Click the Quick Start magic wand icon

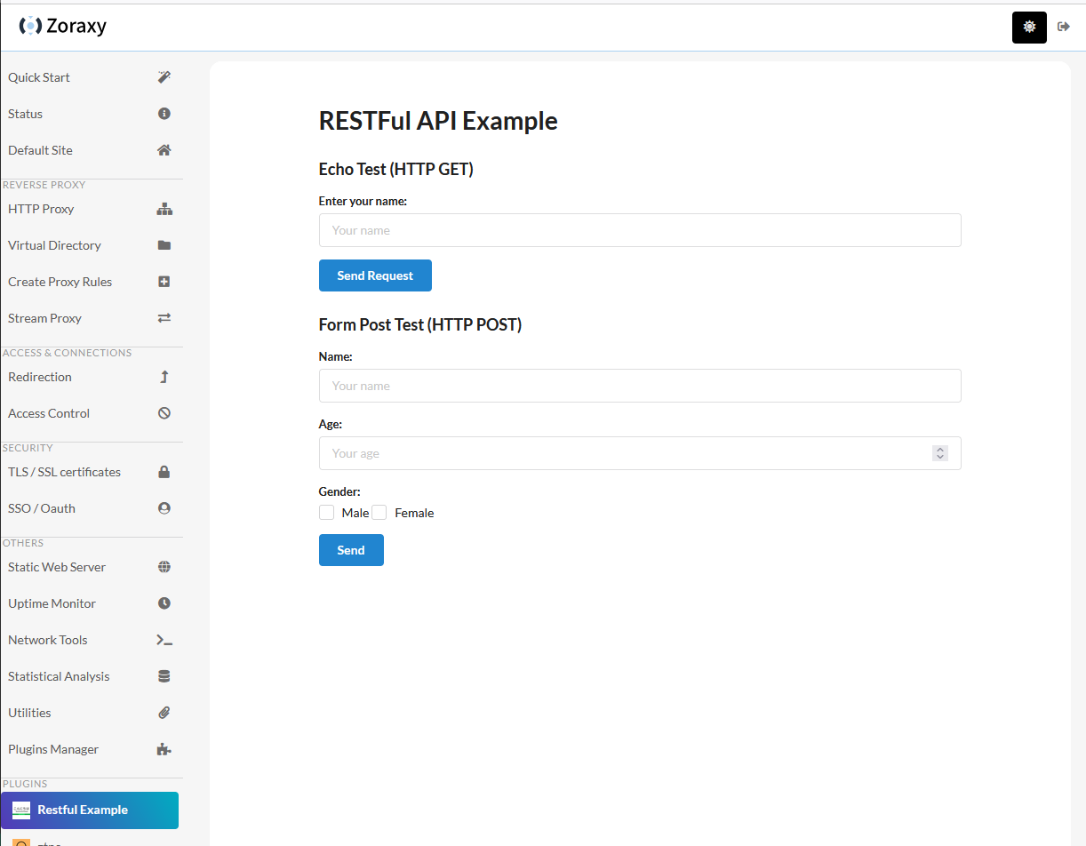pos(164,77)
